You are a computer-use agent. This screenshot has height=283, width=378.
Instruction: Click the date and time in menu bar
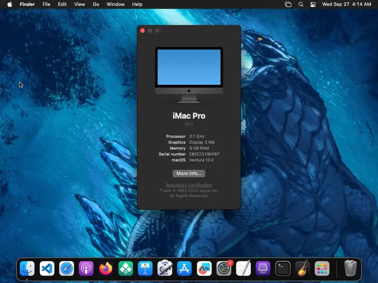(x=347, y=4)
